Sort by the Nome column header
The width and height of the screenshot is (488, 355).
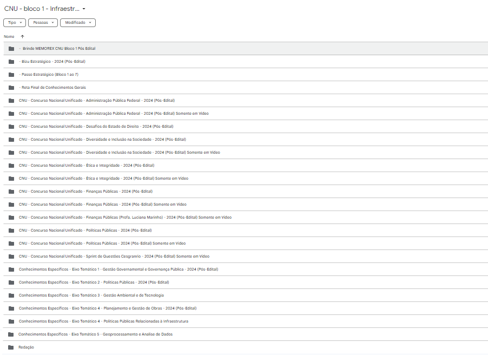point(9,36)
